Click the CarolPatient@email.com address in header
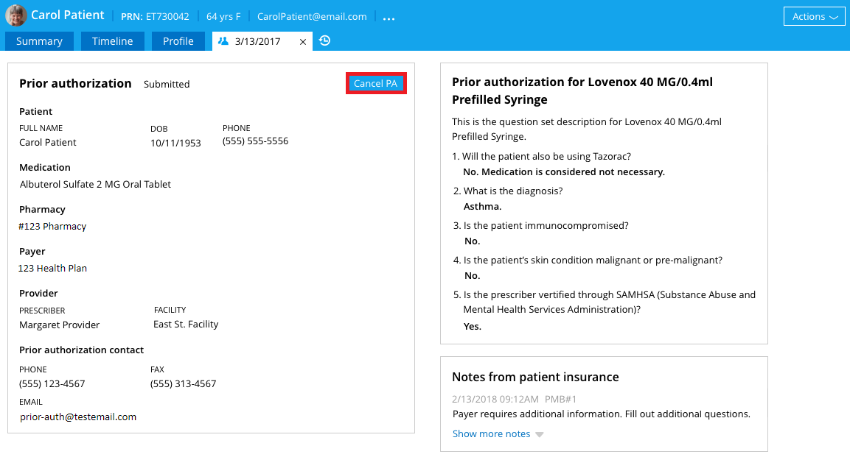The height and width of the screenshot is (457, 850). (x=312, y=16)
